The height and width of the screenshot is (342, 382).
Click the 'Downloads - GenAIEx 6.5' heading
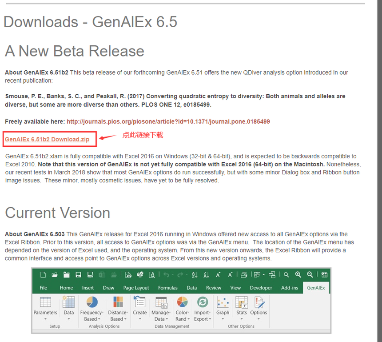point(90,22)
